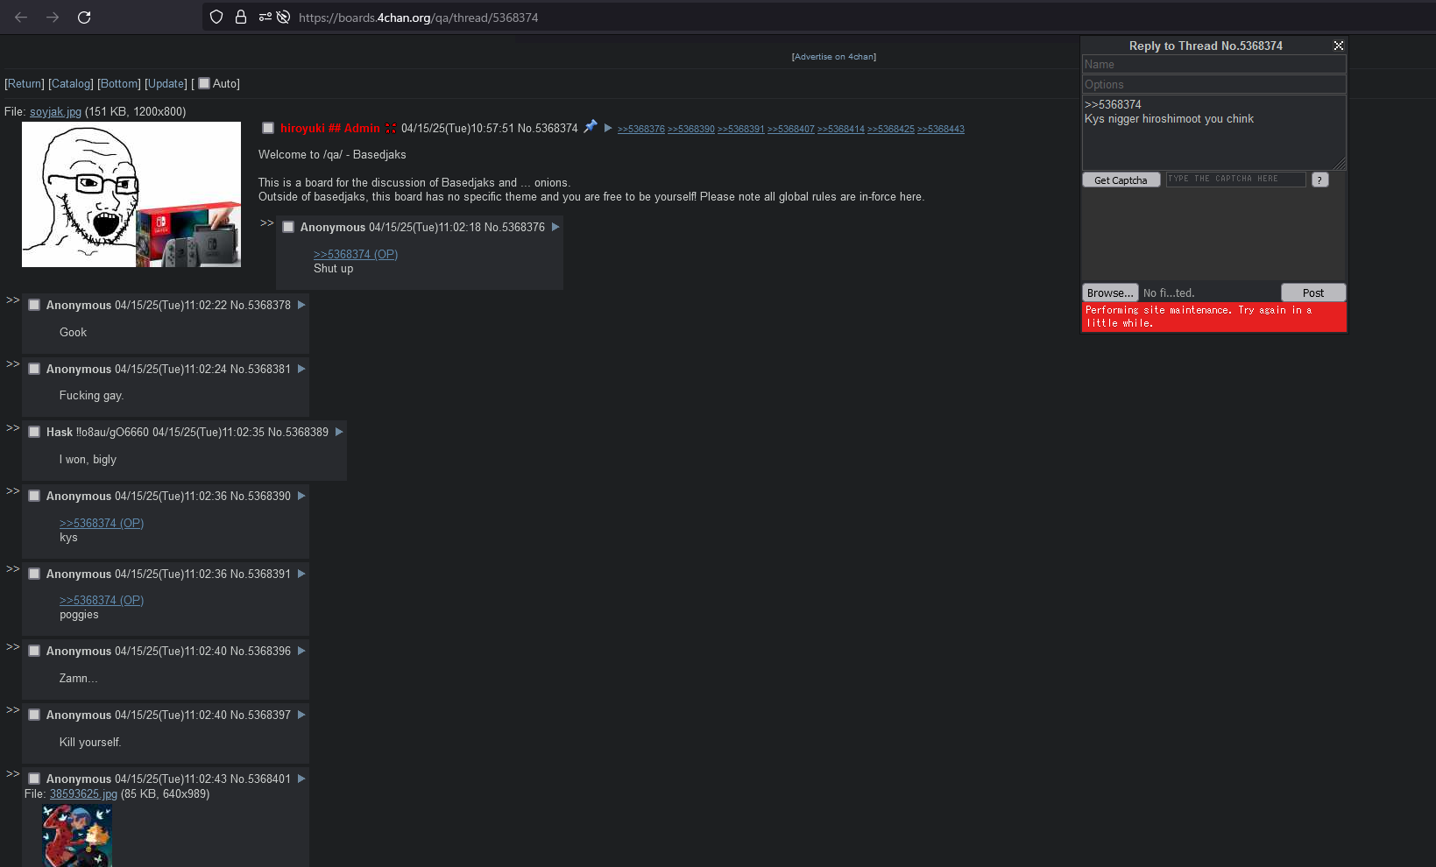Enable the Auto update checkbox
Screen dimensions: 1436x867
tap(204, 83)
